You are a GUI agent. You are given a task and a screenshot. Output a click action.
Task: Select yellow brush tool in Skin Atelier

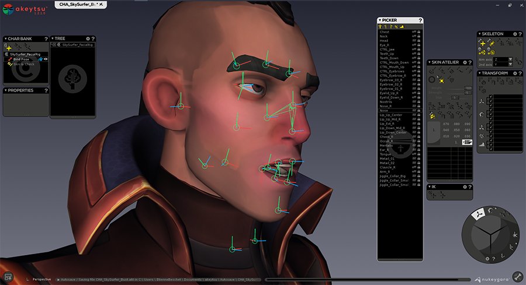coord(441,80)
